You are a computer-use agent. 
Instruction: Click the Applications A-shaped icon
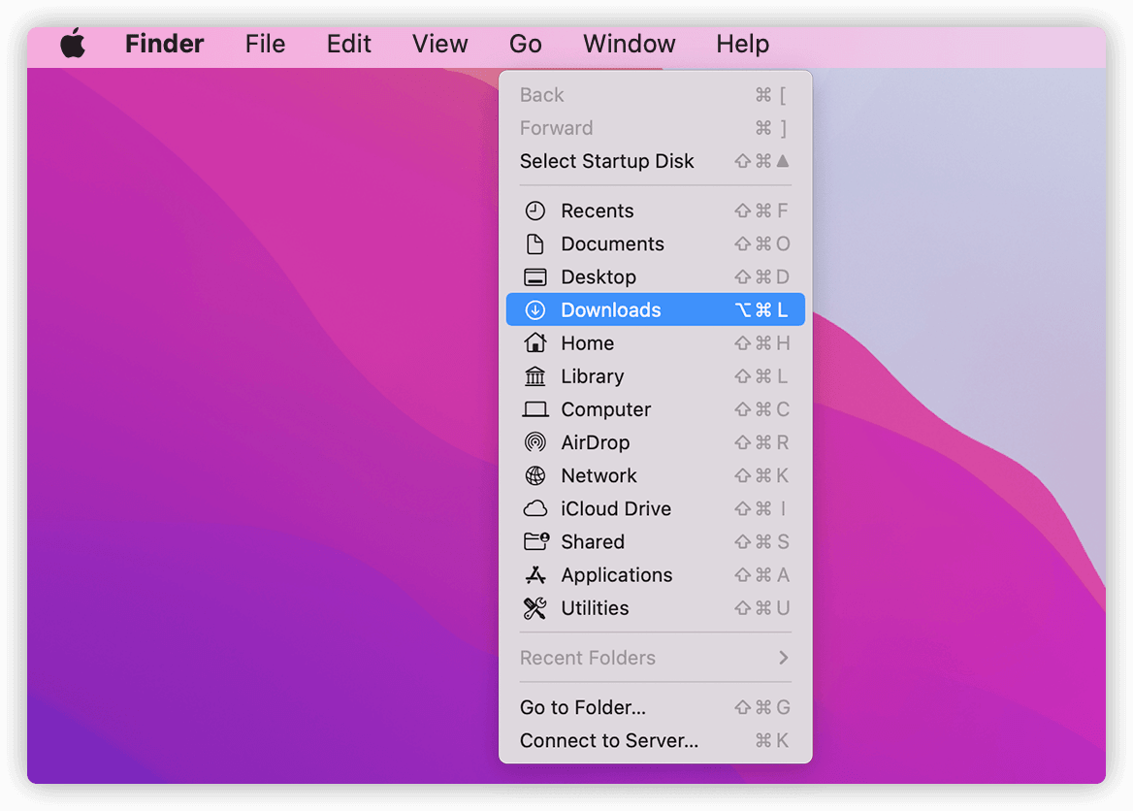point(534,574)
